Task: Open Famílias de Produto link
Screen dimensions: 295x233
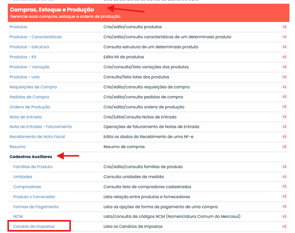Action: (33, 167)
